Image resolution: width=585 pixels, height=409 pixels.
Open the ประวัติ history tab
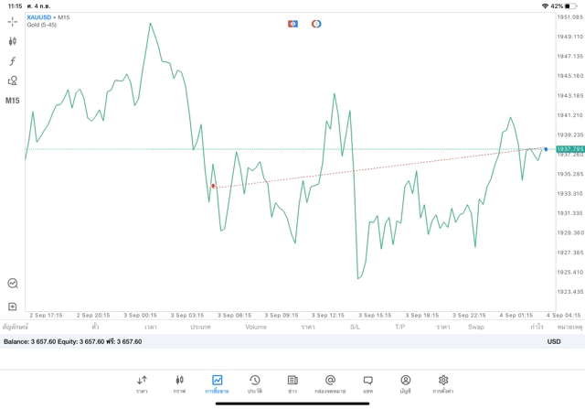tap(255, 383)
